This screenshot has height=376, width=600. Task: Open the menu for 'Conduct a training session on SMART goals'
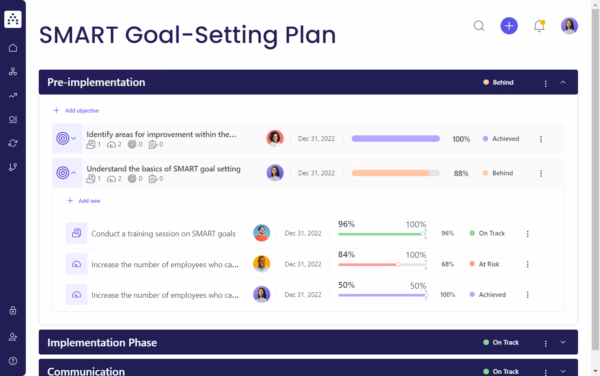coord(528,233)
